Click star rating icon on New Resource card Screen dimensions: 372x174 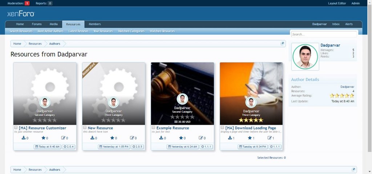pos(112,138)
